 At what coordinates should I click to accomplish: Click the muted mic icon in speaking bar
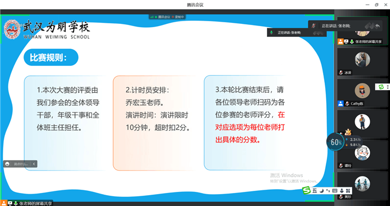tap(314, 26)
